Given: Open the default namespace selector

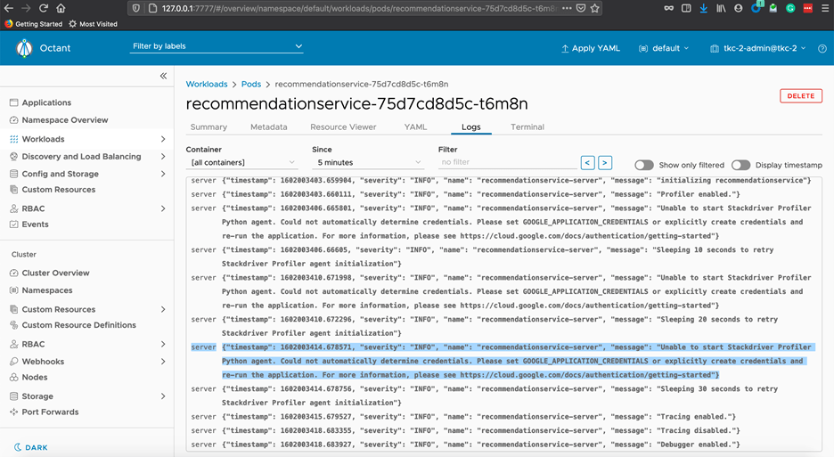Looking at the screenshot, I should [665, 48].
